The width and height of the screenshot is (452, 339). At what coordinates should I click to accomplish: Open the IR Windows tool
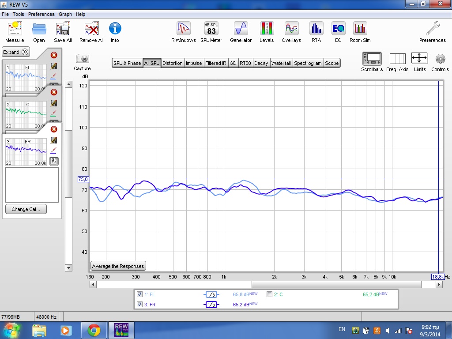[x=183, y=29]
